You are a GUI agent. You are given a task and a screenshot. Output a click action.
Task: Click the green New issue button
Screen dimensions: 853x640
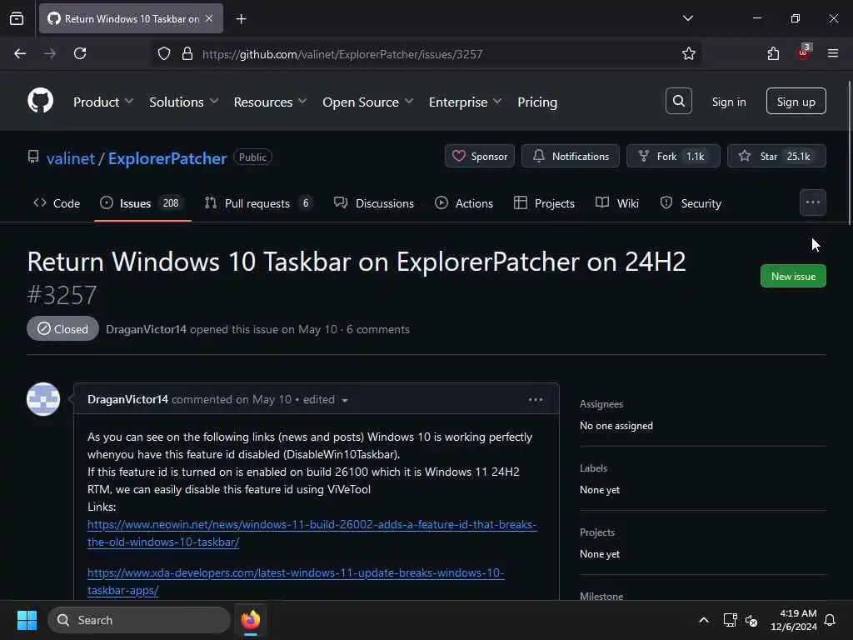(793, 276)
